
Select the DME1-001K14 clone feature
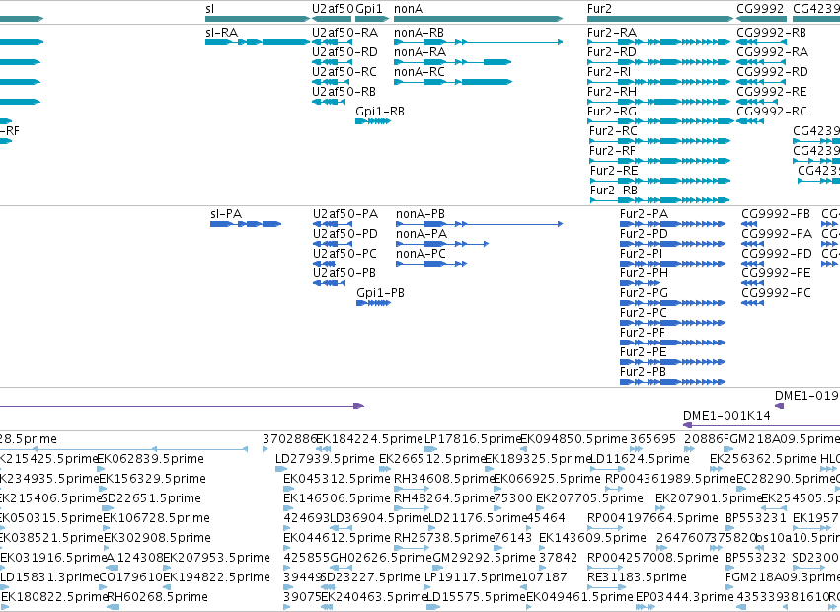tap(726, 416)
